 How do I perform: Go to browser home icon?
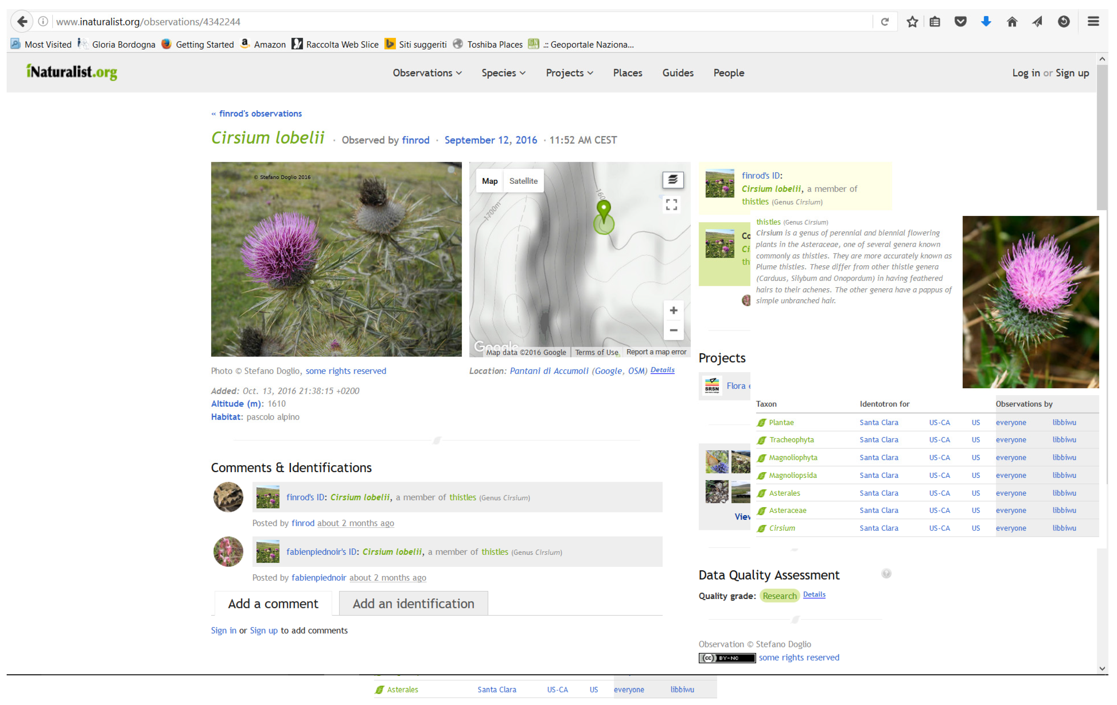[x=1012, y=22]
